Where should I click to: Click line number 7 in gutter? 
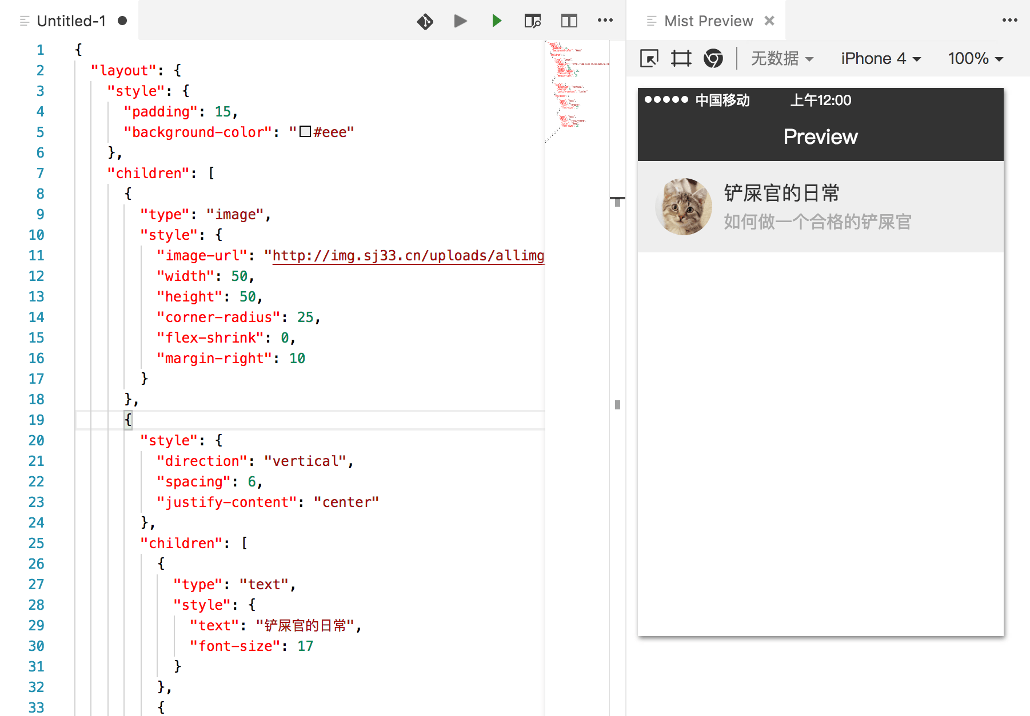[40, 173]
